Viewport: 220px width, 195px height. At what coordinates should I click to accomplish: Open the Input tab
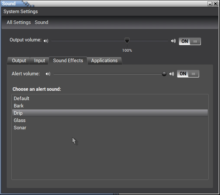coord(39,61)
